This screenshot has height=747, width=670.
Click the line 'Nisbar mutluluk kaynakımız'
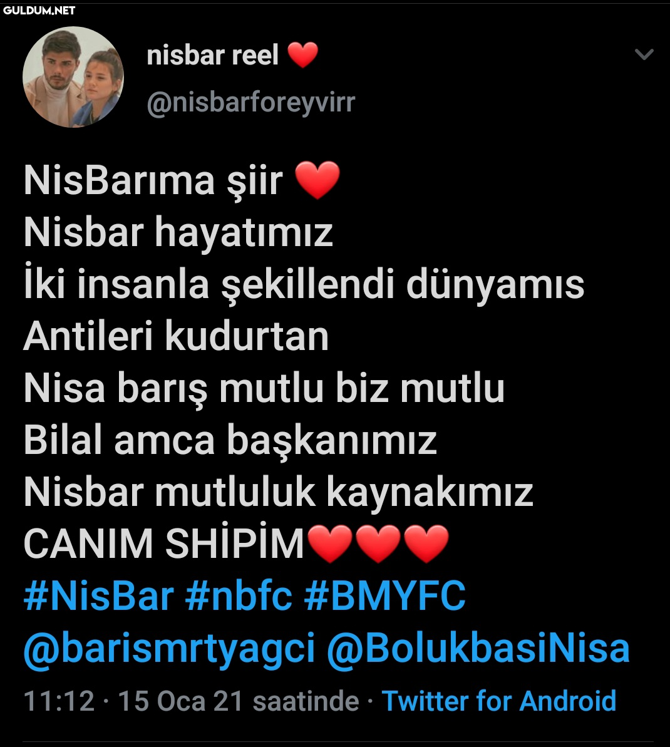278,492
